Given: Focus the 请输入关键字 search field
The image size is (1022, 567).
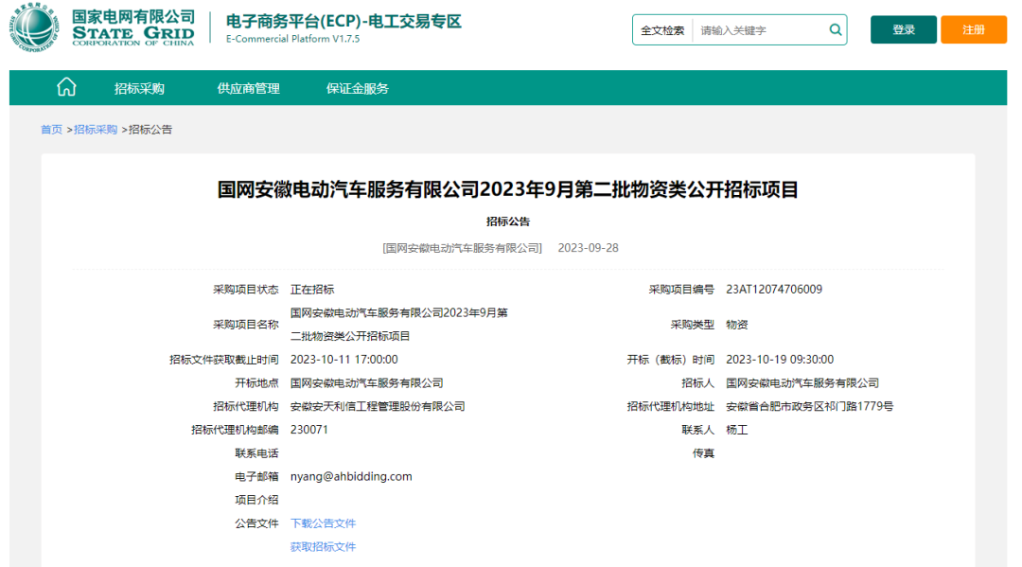Looking at the screenshot, I should pyautogui.click(x=759, y=30).
